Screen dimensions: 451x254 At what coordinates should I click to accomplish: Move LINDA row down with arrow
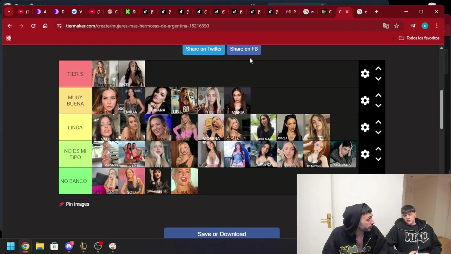pos(378,132)
